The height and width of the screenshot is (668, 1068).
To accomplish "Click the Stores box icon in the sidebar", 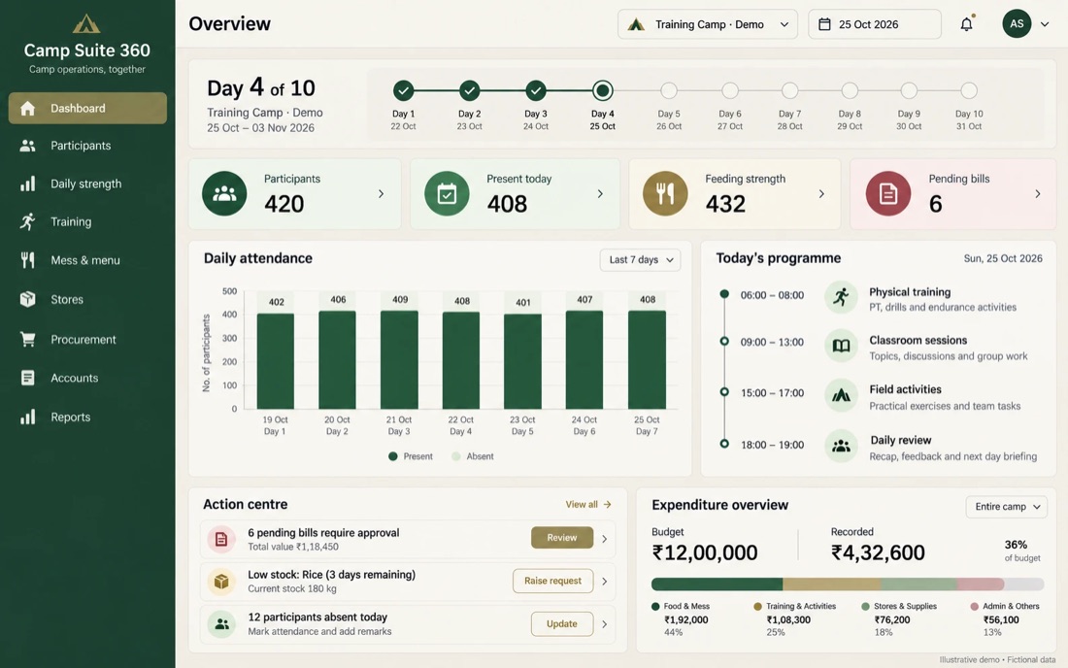I will pos(27,299).
